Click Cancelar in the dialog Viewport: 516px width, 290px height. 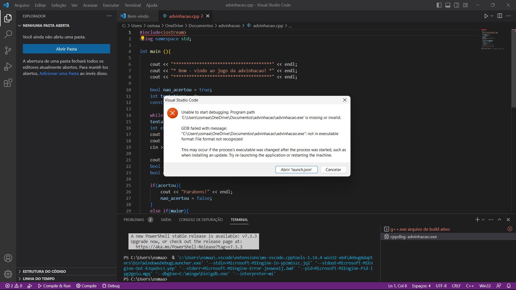[333, 170]
